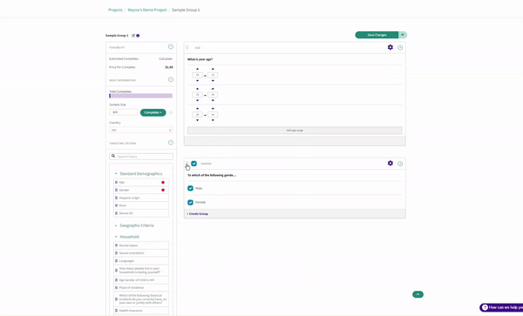Click the Total Completes progress bar

click(x=140, y=96)
